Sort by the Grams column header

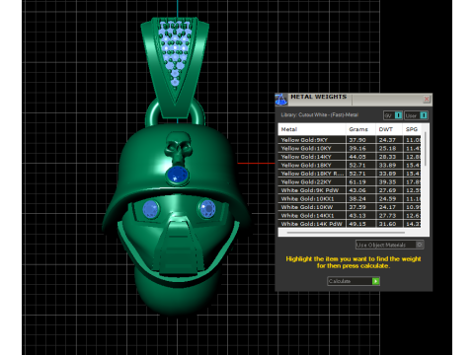(x=360, y=129)
